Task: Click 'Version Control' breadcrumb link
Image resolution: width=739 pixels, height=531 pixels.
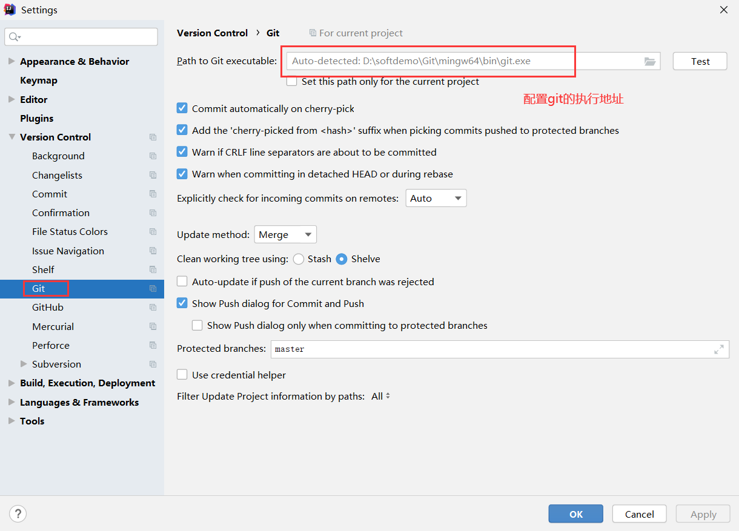Action: [x=212, y=33]
